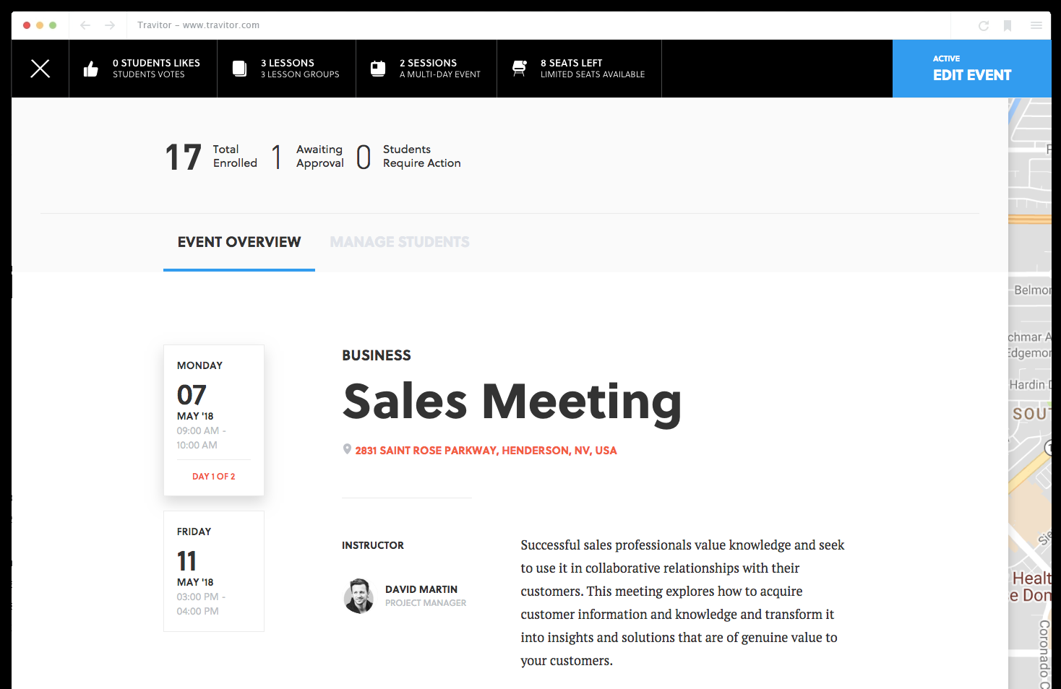Select the lessons book icon
The width and height of the screenshot is (1061, 689).
[x=239, y=68]
